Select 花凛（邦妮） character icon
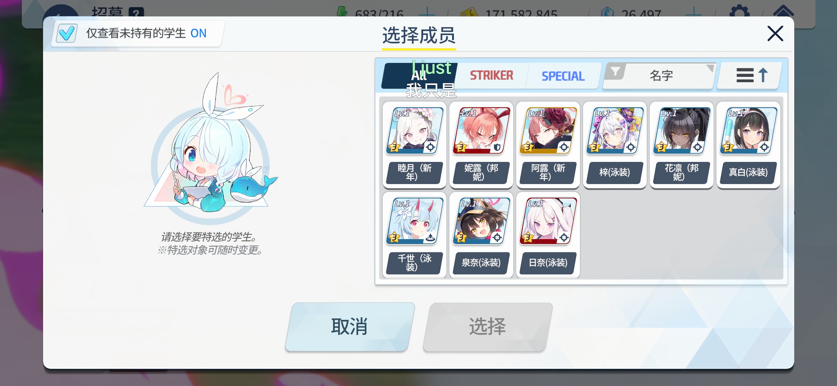This screenshot has height=386, width=837. 682,130
